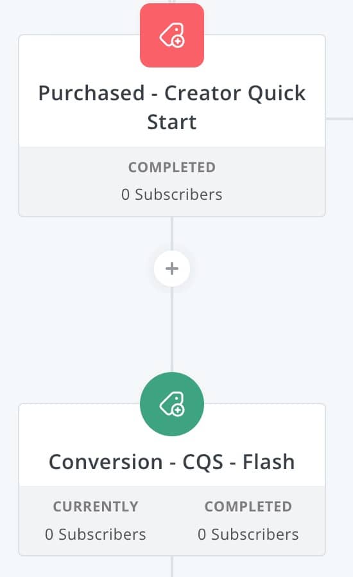The image size is (353, 577).
Task: Click the small plus badge on red tag
Action: 178,42
